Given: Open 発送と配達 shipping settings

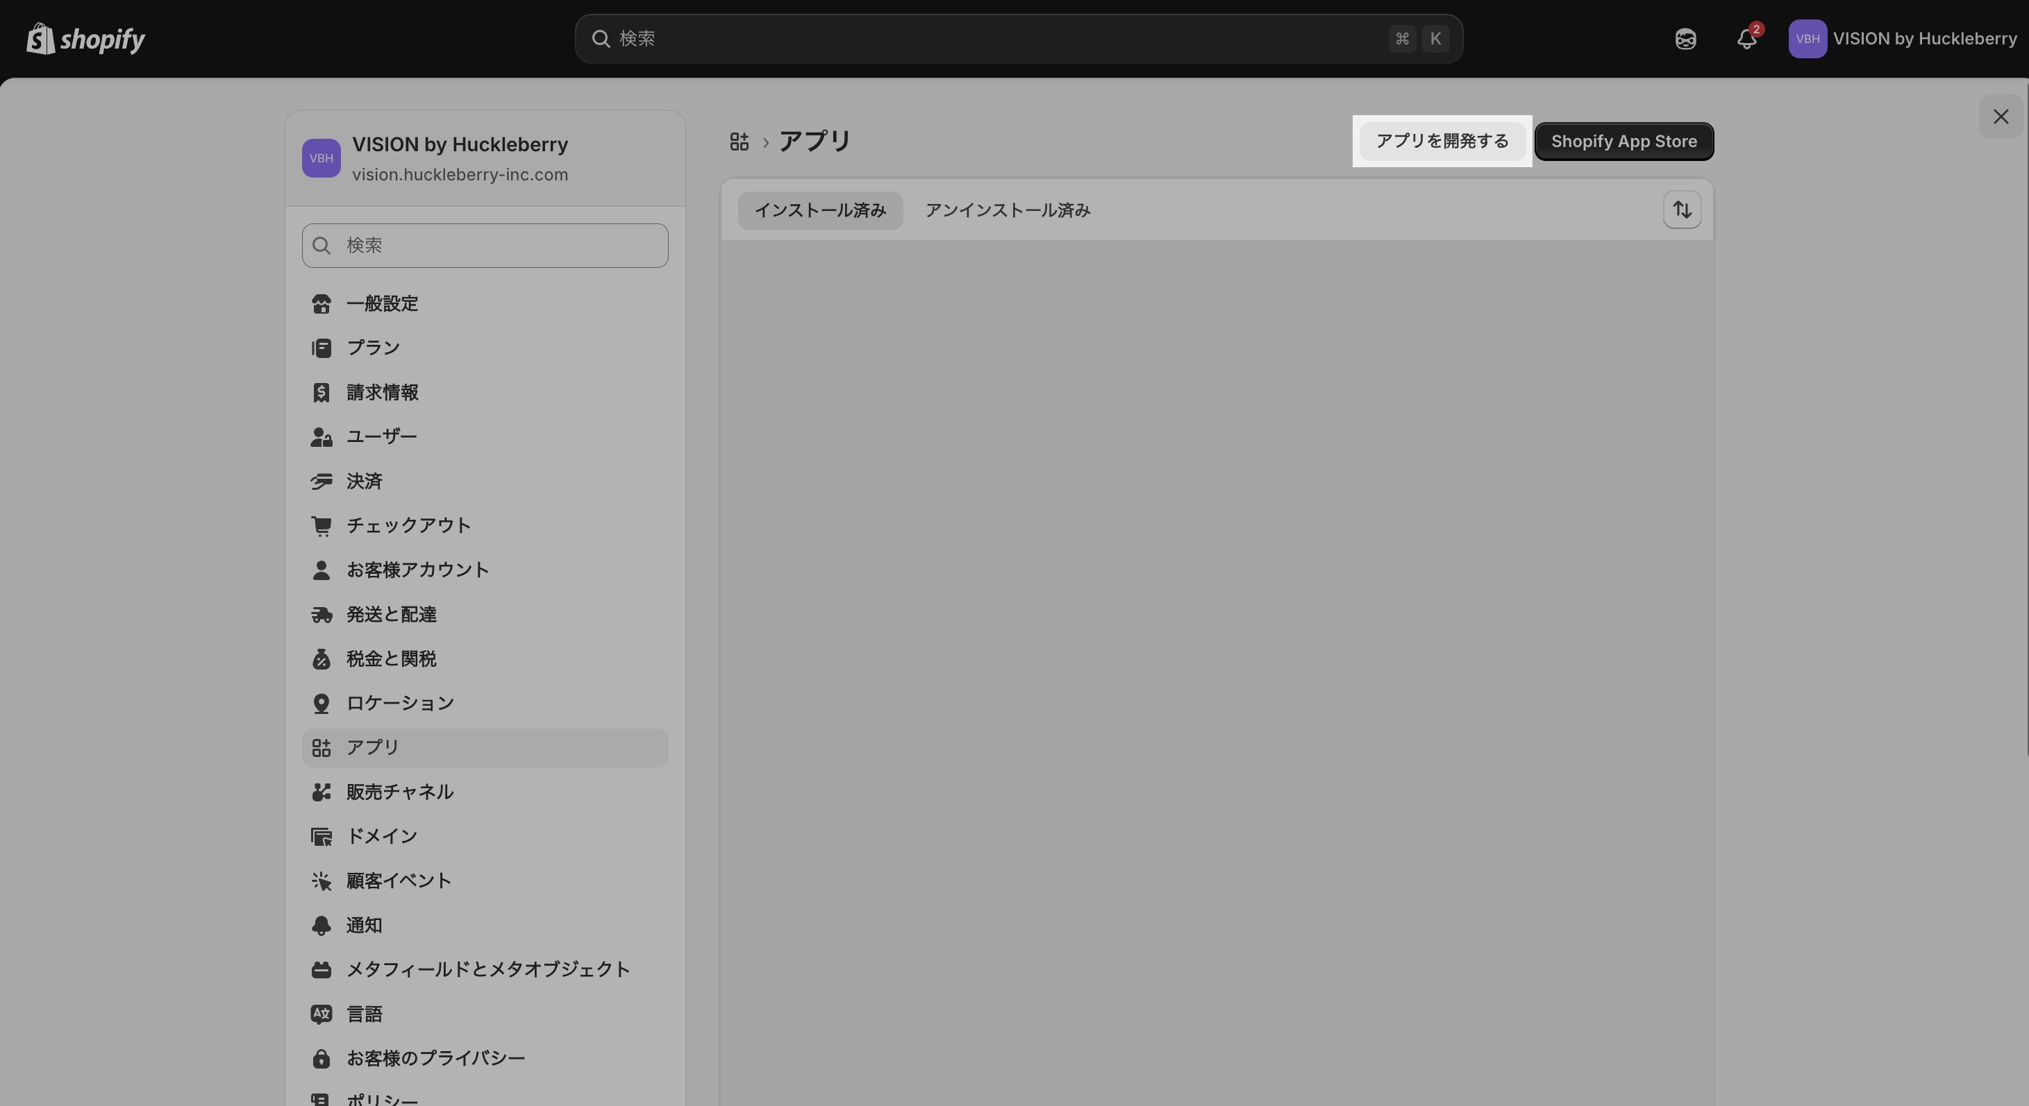Looking at the screenshot, I should coord(391,614).
